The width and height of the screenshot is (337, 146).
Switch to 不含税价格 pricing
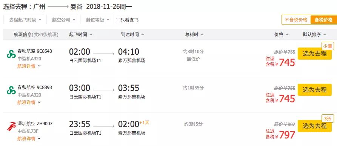pos(296,20)
